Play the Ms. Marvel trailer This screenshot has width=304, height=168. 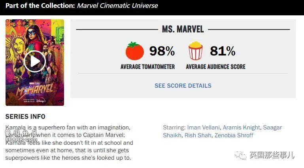[35, 61]
